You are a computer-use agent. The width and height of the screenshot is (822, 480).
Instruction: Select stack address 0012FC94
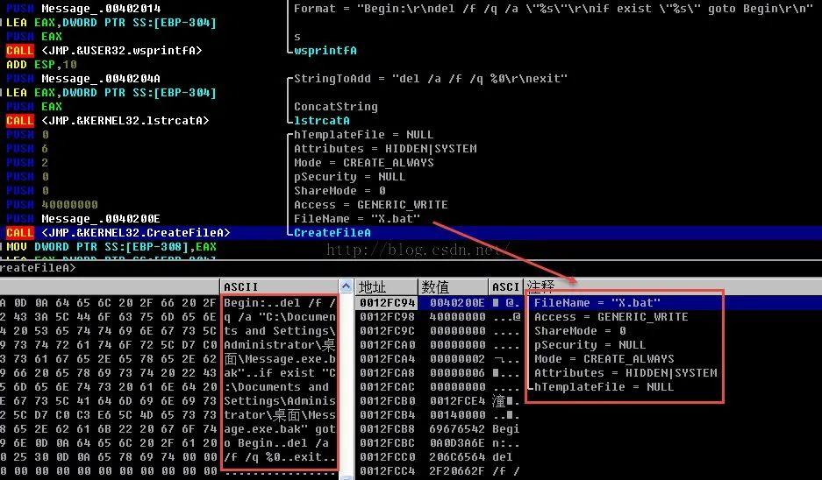coord(388,303)
